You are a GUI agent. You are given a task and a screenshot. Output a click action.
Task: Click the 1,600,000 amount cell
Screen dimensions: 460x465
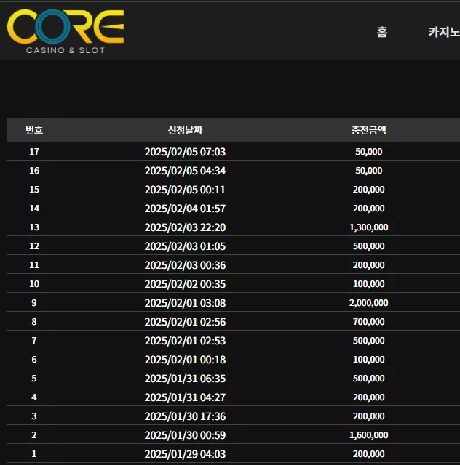[x=369, y=435]
